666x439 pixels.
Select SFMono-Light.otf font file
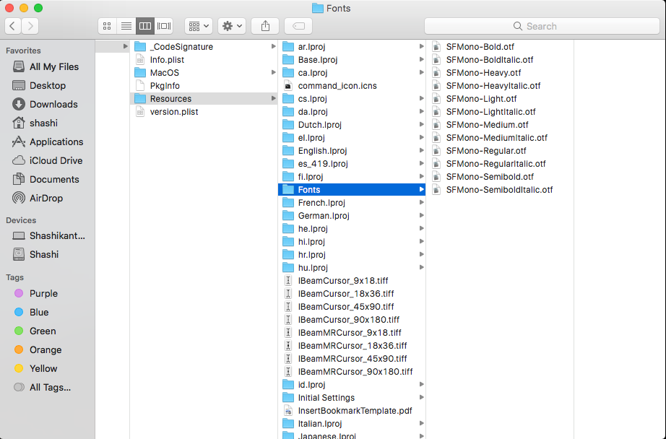[x=500, y=98]
